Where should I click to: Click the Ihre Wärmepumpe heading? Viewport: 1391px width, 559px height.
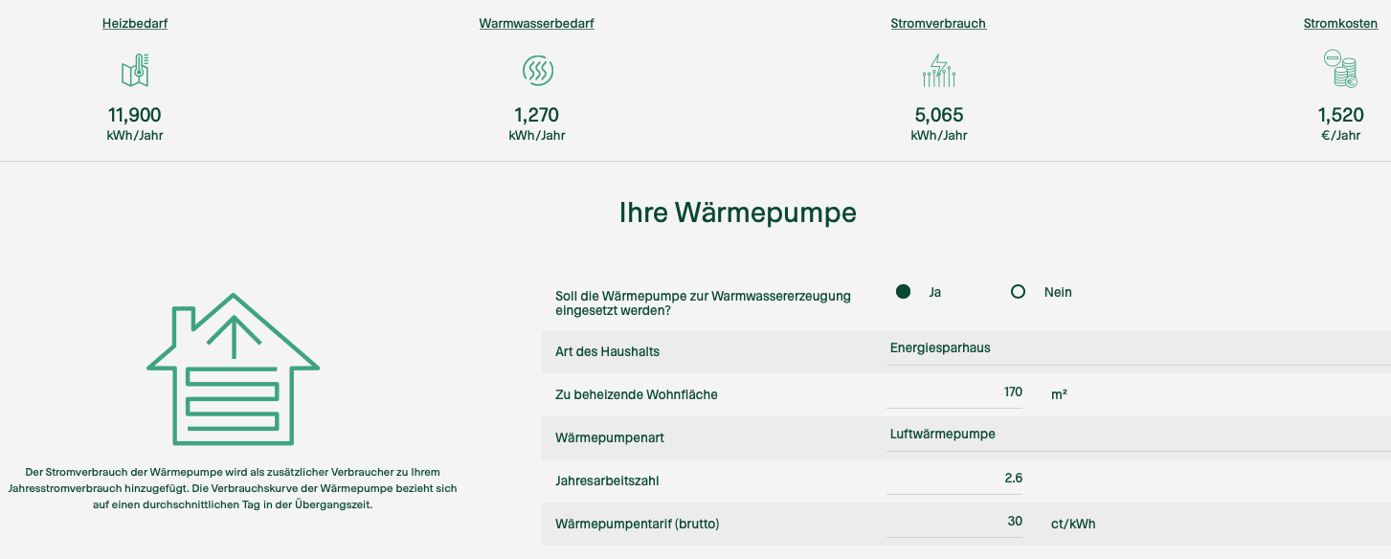click(738, 212)
